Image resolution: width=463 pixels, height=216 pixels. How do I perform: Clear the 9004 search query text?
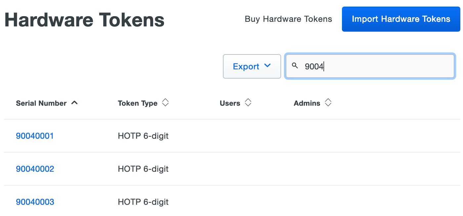pyautogui.click(x=314, y=66)
